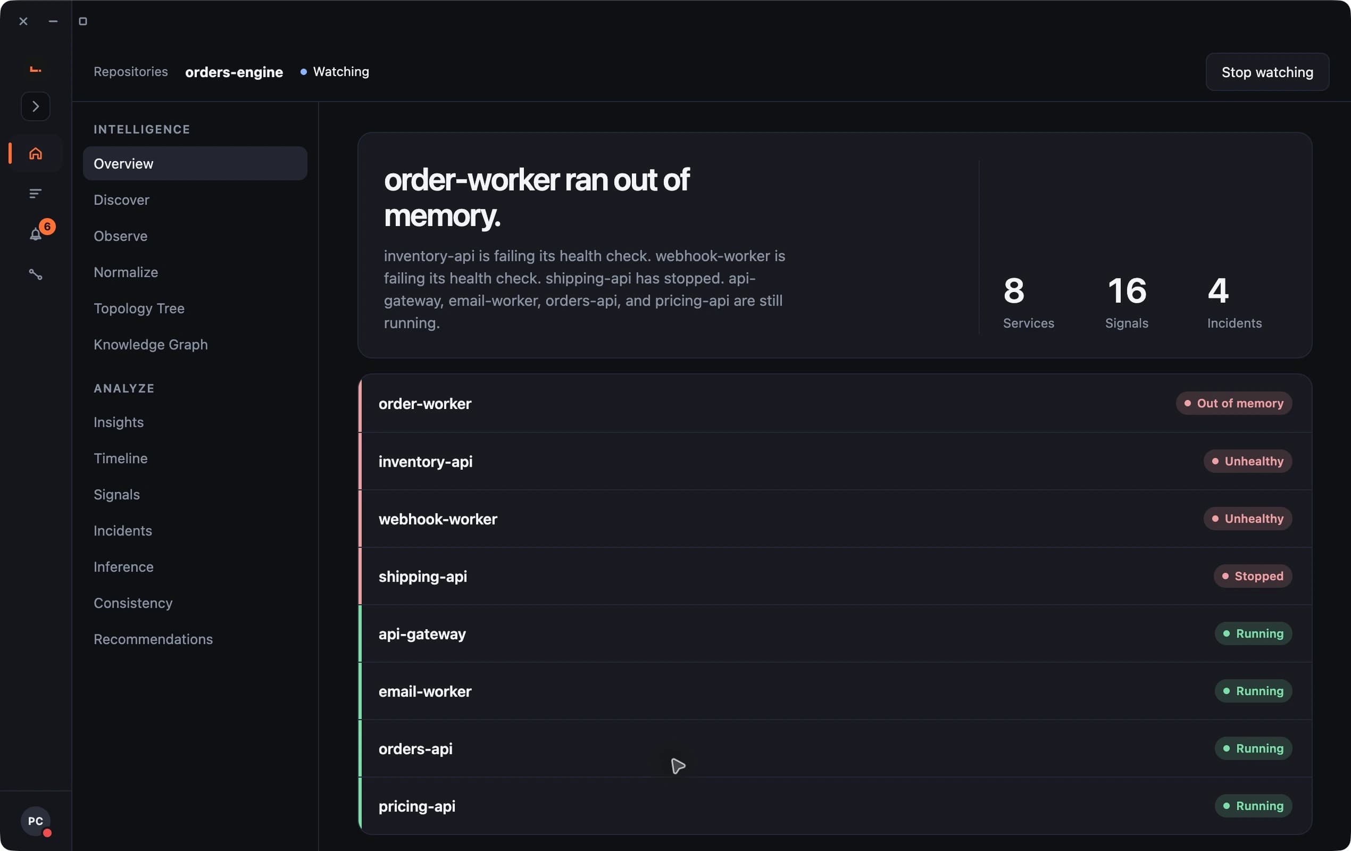
Task: Select the orders-api service row
Action: [835, 748]
